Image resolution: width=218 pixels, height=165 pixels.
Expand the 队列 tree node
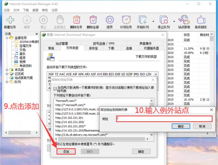tap(7, 82)
